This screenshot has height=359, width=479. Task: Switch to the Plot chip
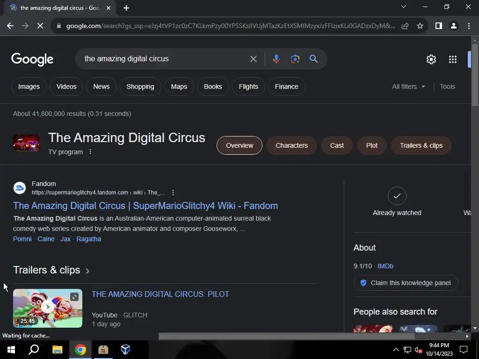[372, 145]
